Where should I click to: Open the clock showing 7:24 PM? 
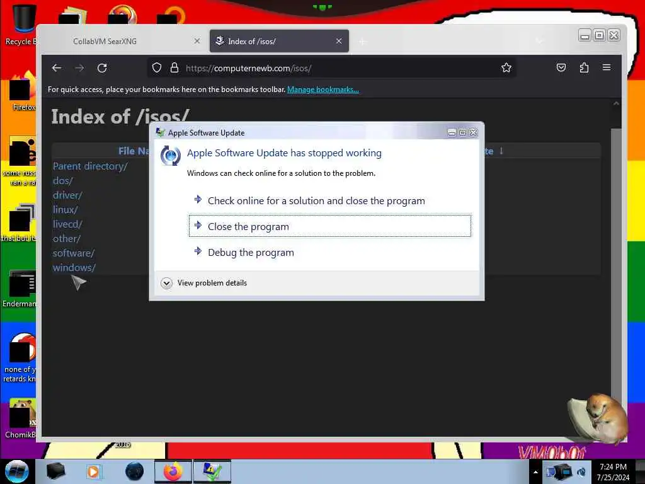tap(613, 471)
